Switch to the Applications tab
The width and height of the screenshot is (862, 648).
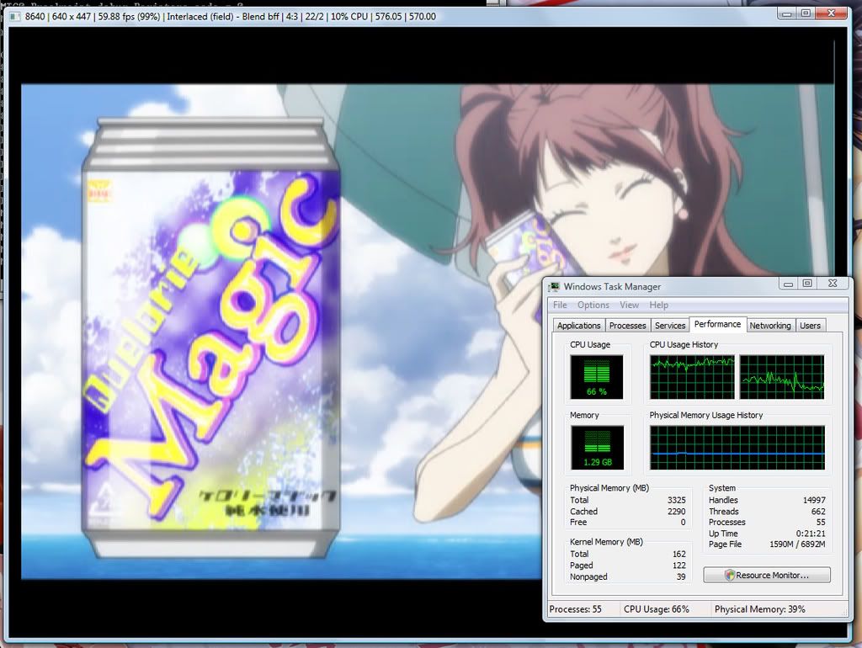point(579,326)
